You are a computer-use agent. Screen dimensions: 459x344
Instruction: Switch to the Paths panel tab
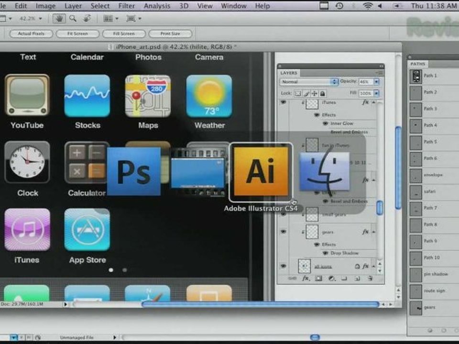coord(418,64)
